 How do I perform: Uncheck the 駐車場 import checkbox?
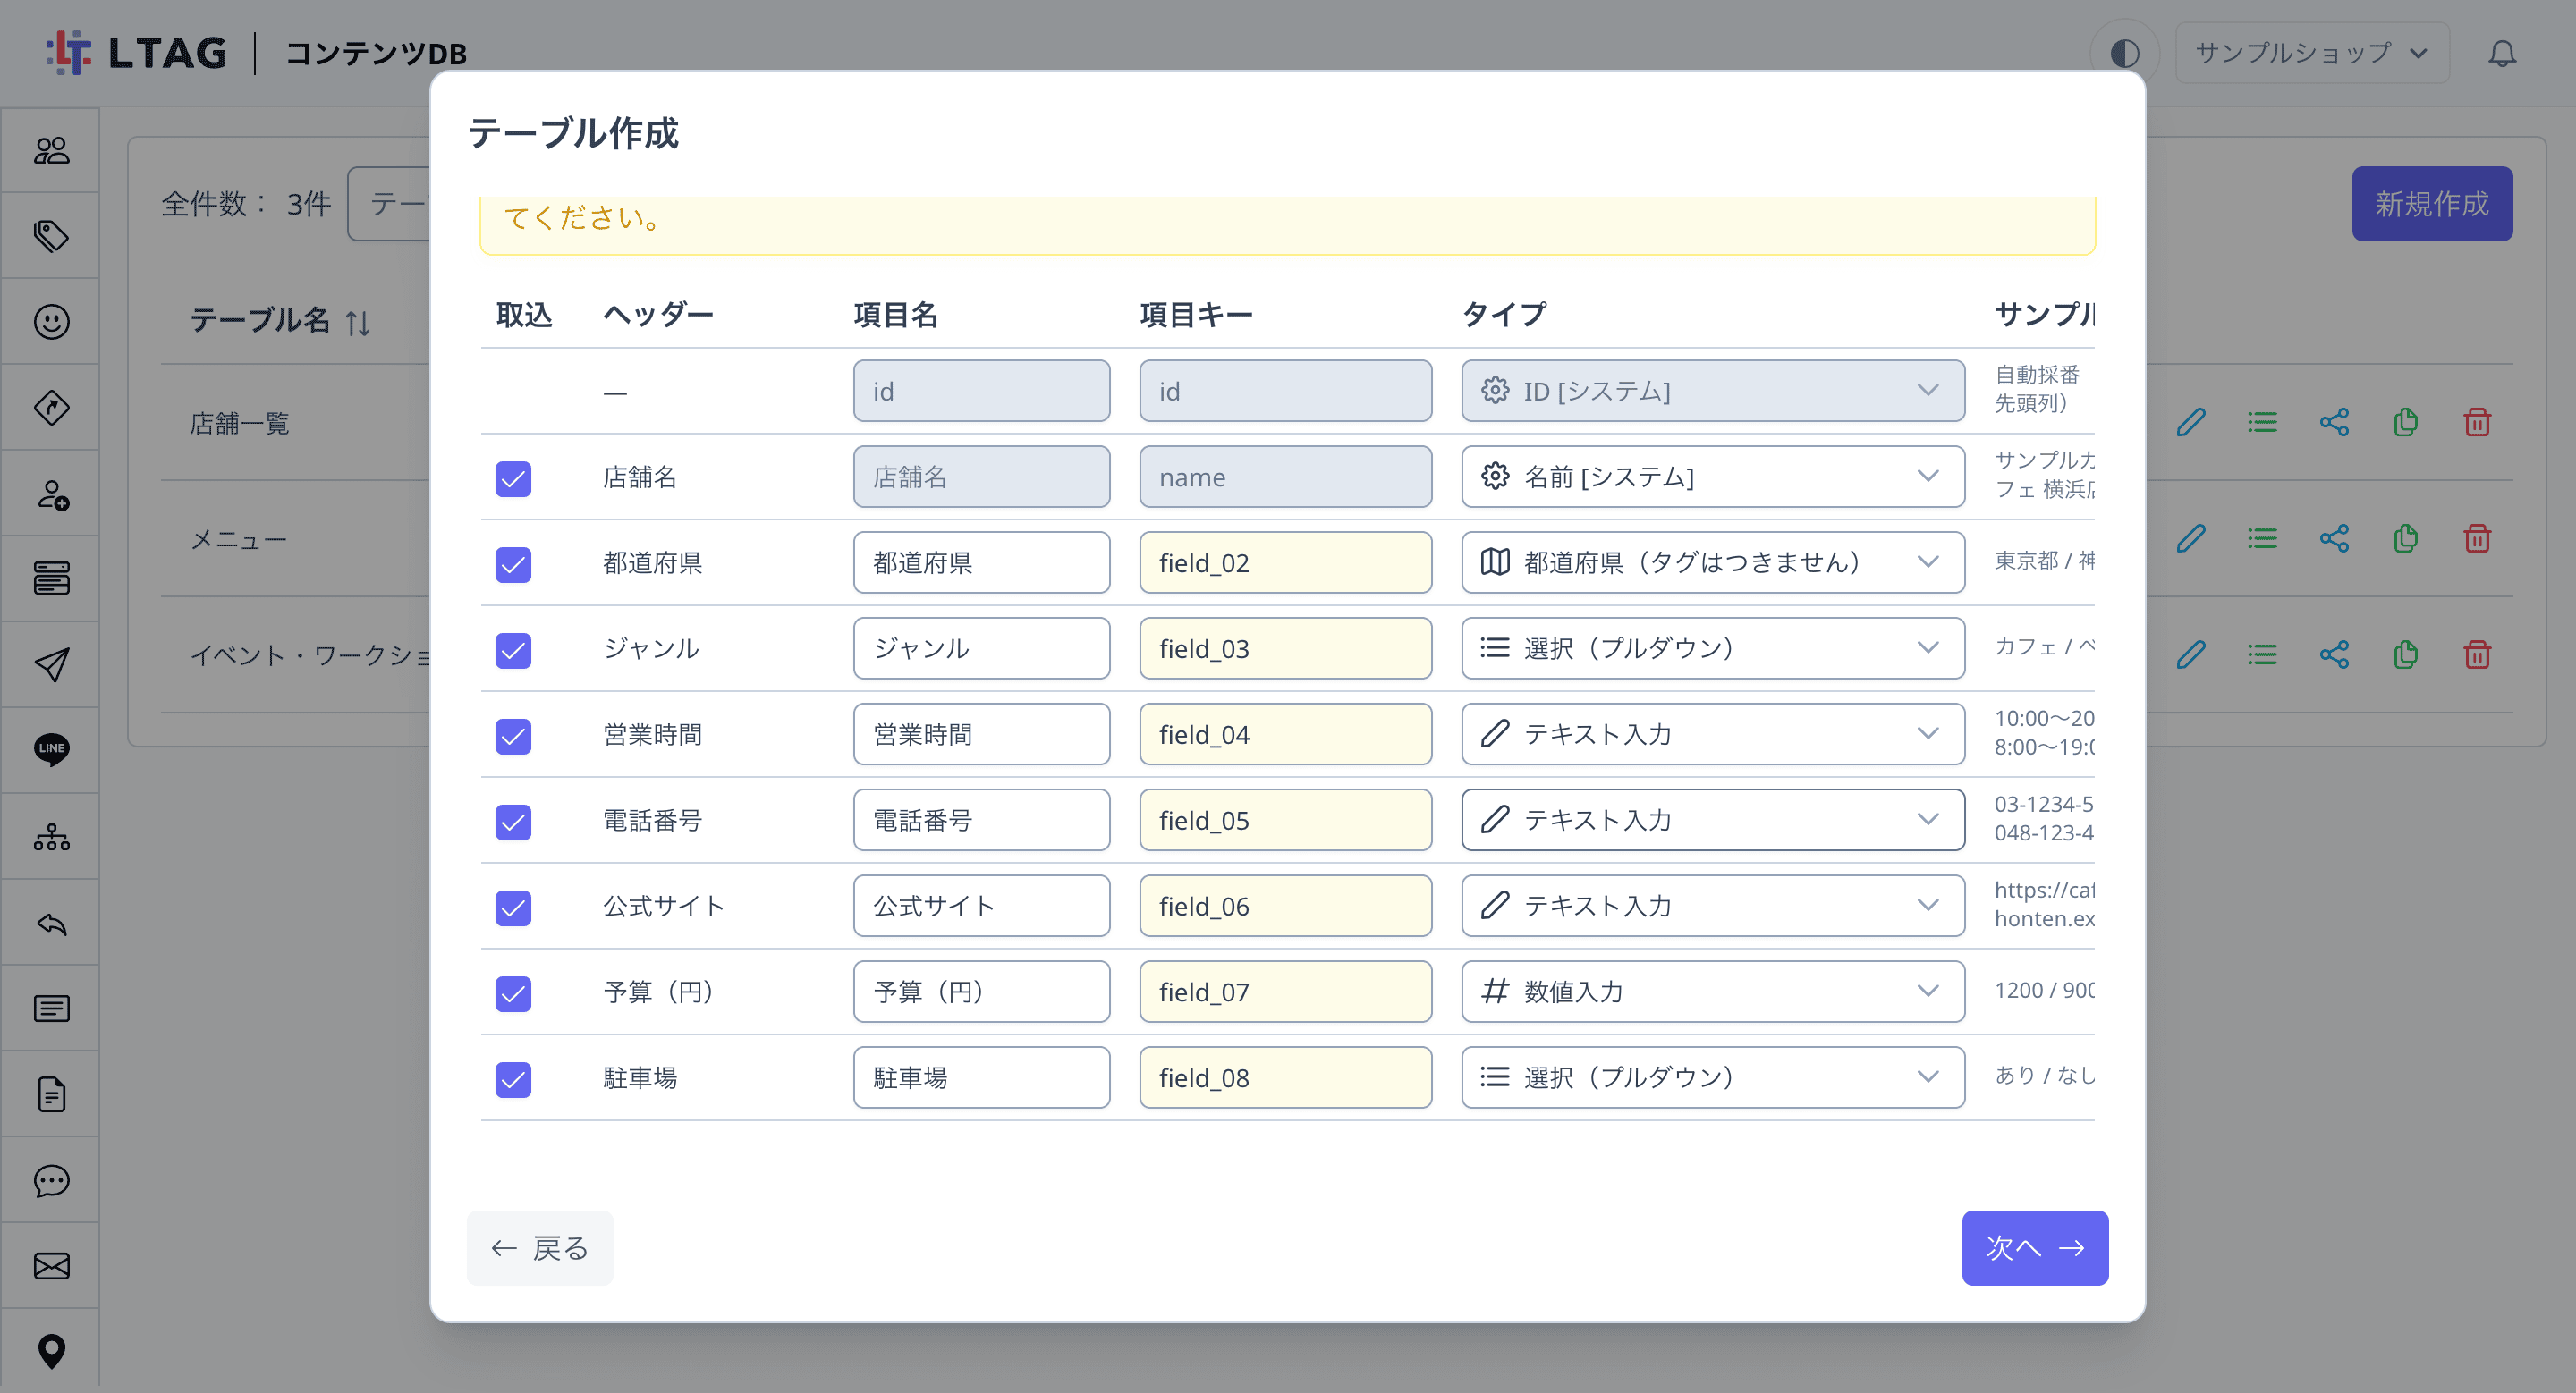(x=513, y=1079)
